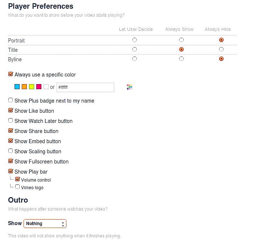
Task: Enable Show Scaling button checkbox
Action: pos(11,151)
